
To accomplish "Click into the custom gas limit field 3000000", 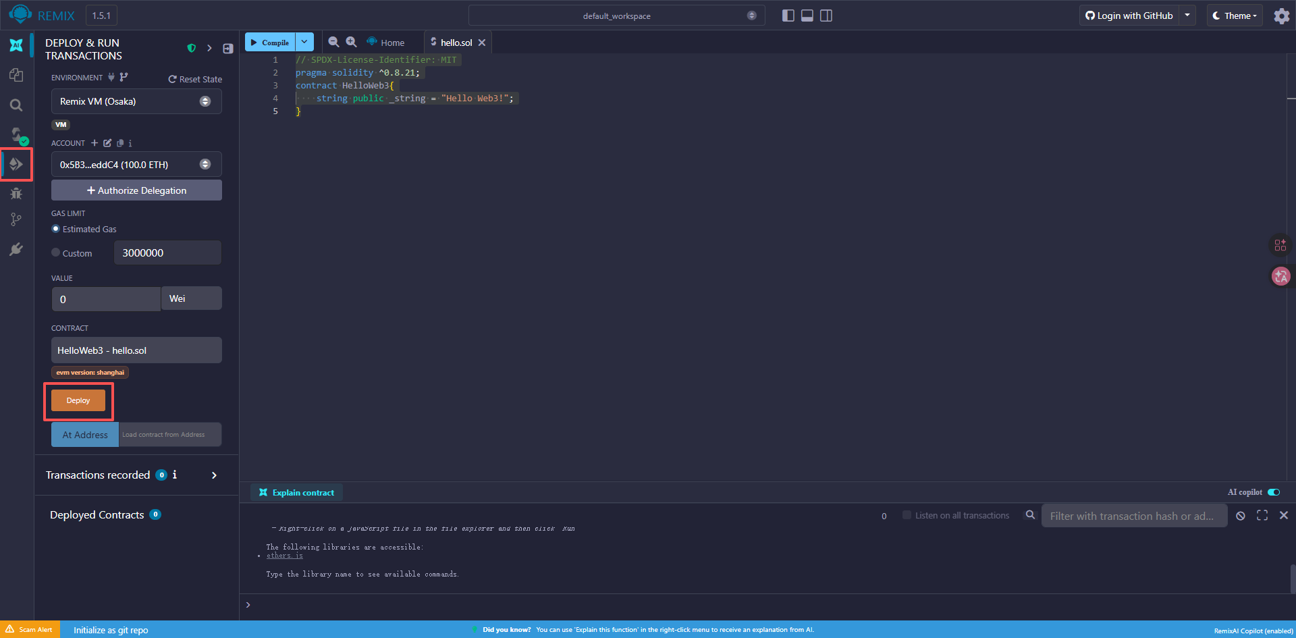I will coord(167,252).
